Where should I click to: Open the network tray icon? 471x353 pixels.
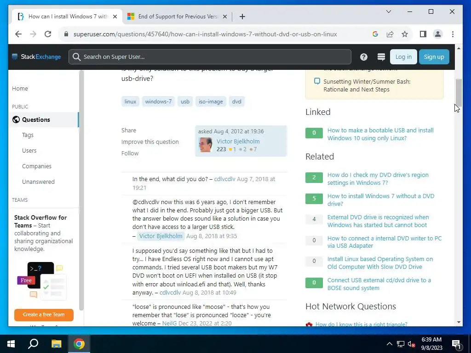(401, 344)
